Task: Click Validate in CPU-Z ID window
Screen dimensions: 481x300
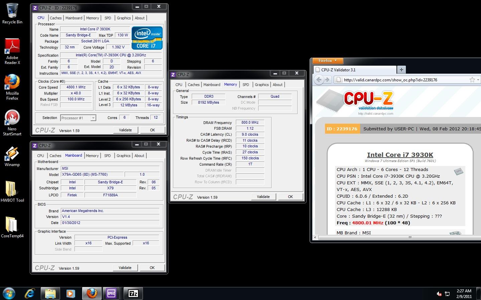Action: pos(125,130)
